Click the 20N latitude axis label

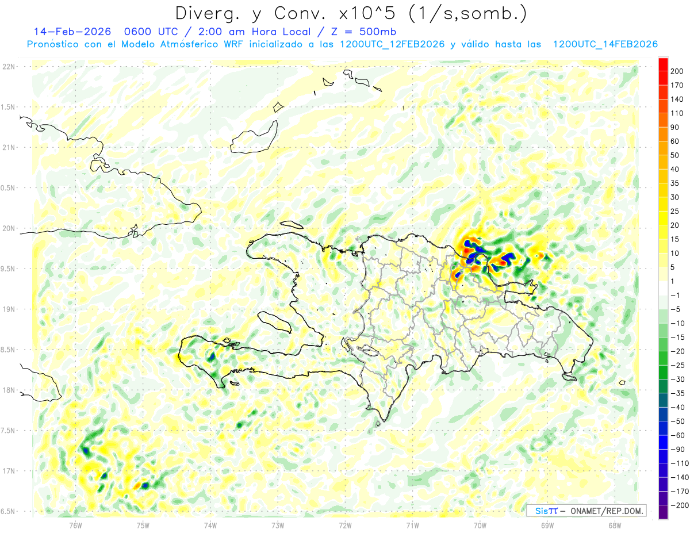coord(9,228)
